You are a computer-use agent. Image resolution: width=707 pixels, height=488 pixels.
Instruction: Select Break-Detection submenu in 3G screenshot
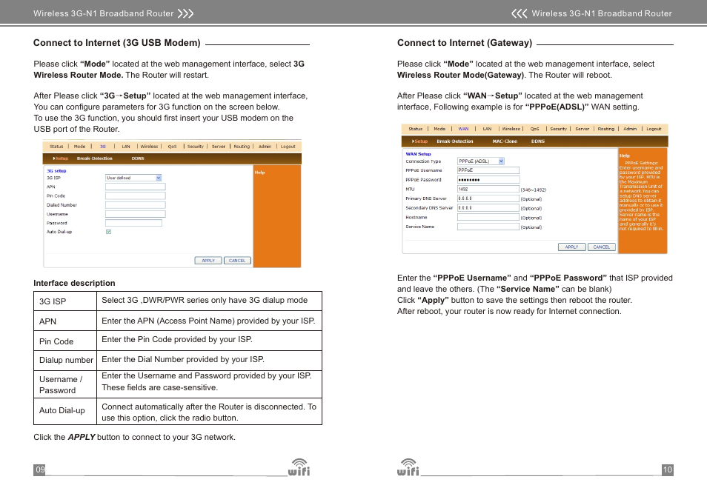click(95, 158)
